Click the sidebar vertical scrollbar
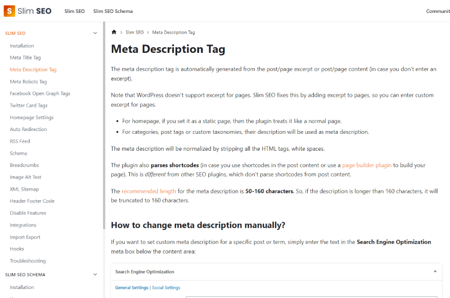The height and width of the screenshot is (298, 450). pyautogui.click(x=104, y=125)
